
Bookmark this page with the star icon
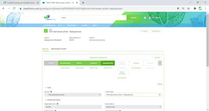[188, 9]
